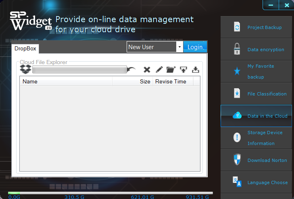
Task: Click the Dropbox logo icon
Action: click(x=25, y=69)
